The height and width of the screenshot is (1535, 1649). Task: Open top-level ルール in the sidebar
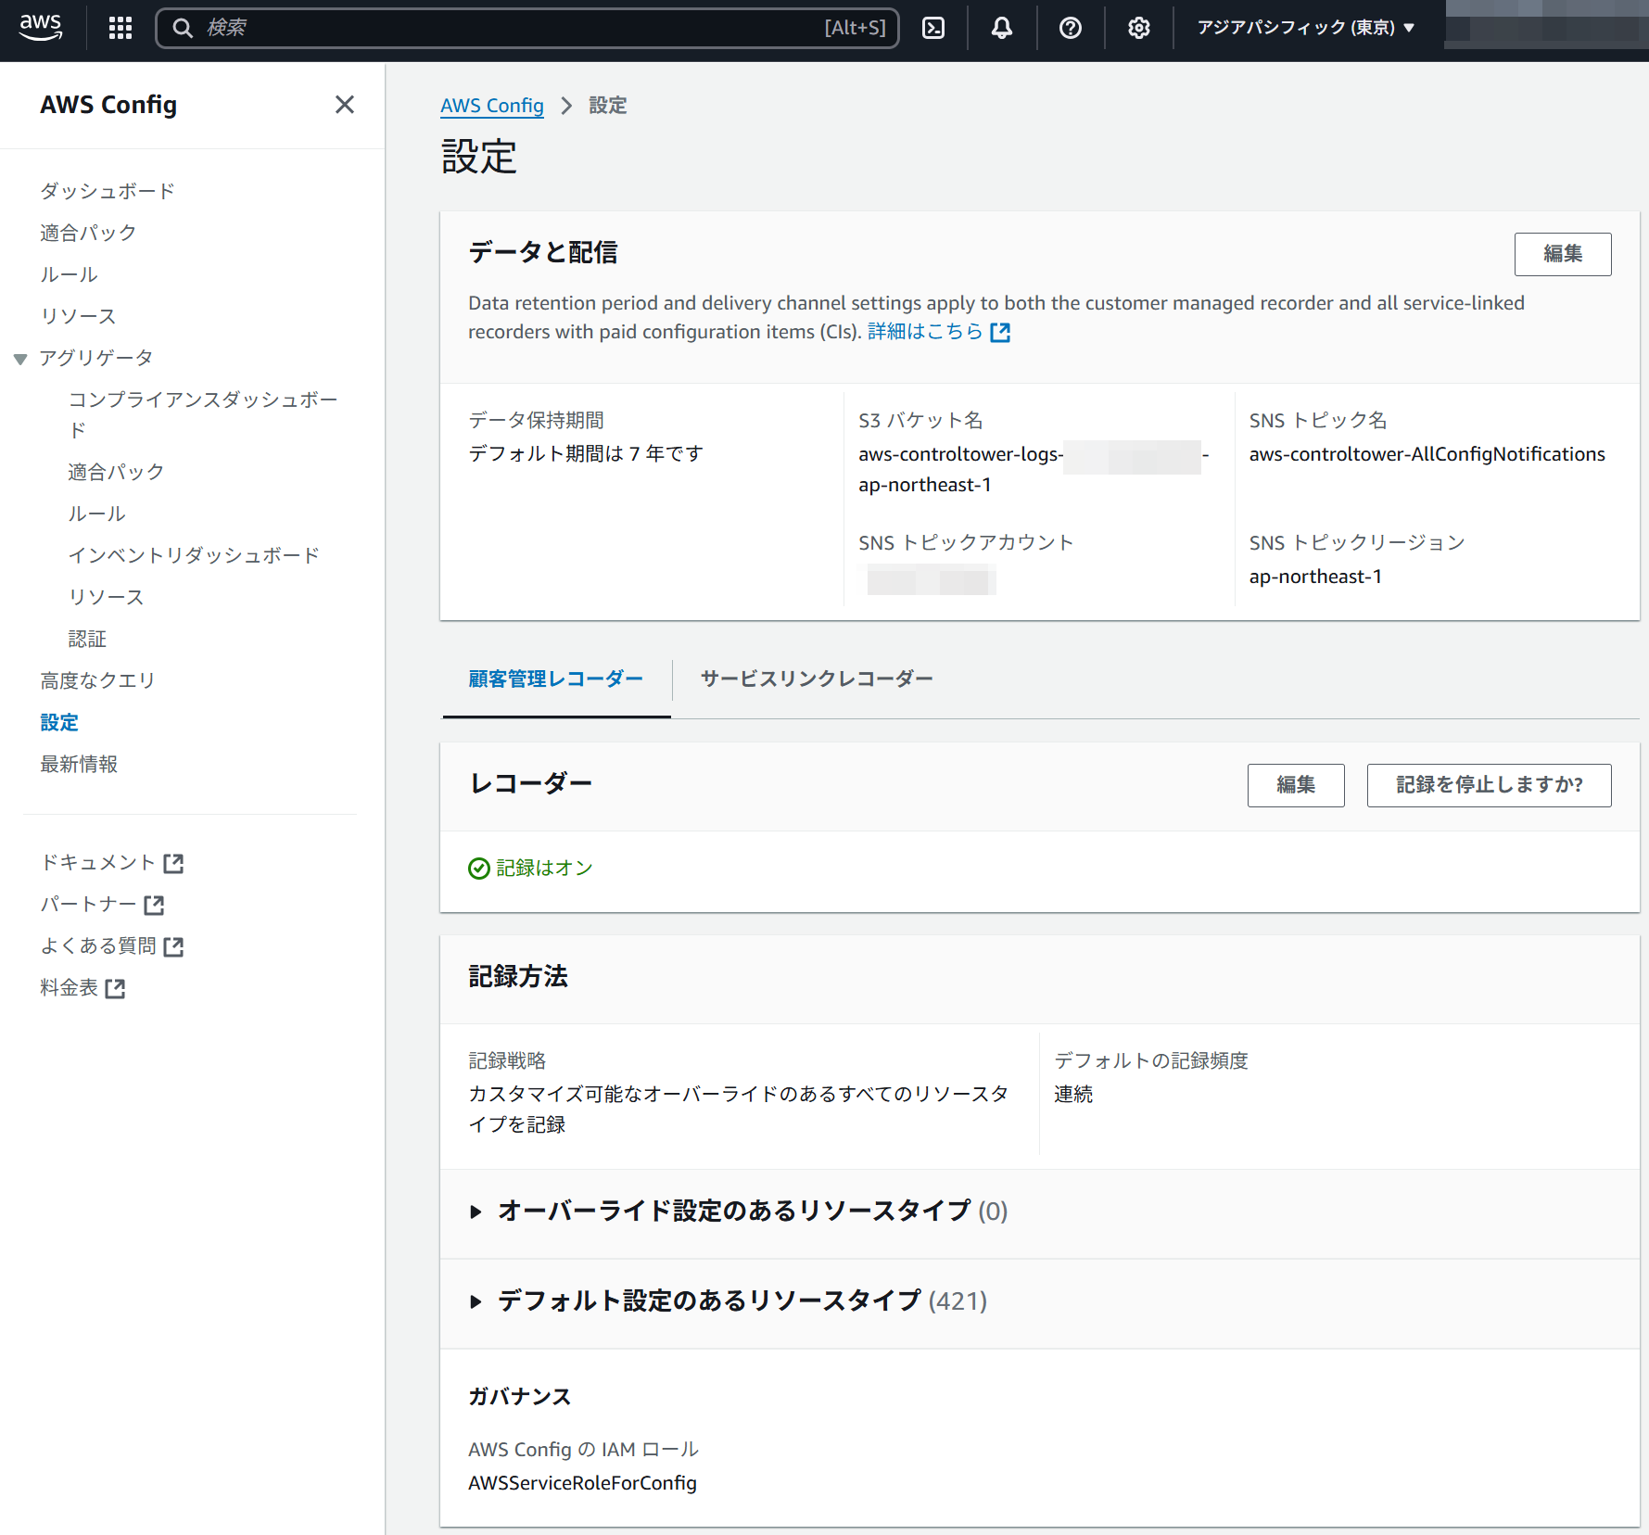pos(69,274)
